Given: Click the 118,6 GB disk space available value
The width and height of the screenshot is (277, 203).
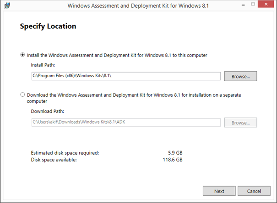Looking at the screenshot, I should click(173, 160).
